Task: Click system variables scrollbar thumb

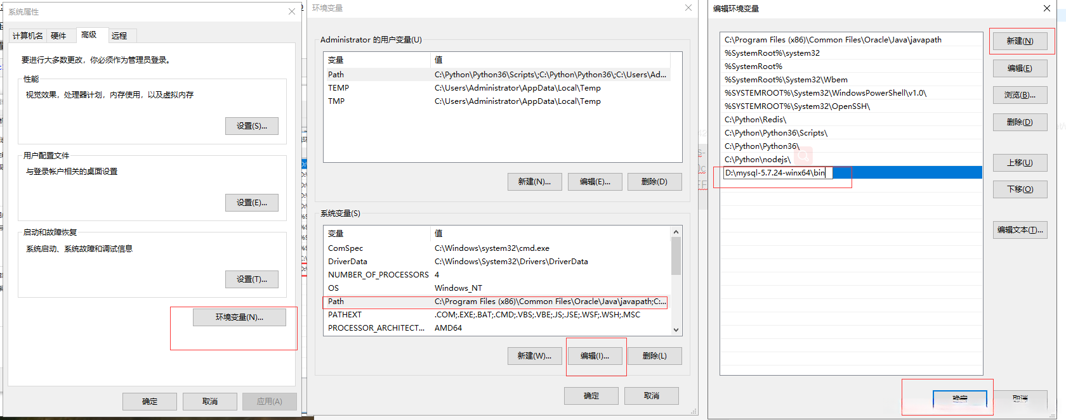Action: [x=676, y=256]
